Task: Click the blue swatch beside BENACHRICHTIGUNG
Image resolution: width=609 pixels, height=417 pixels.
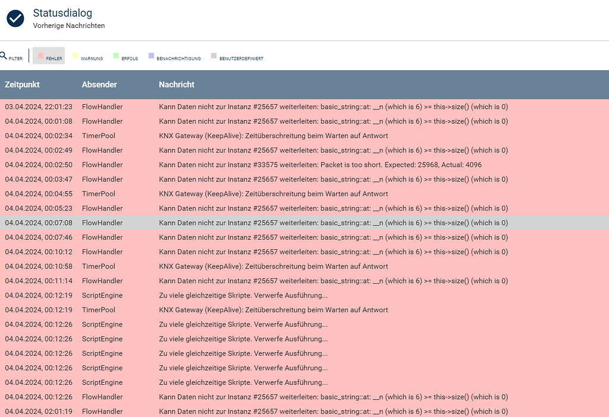Action: tap(152, 55)
